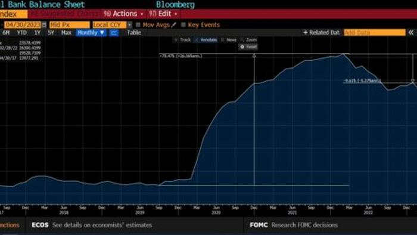Open the Edit menu

point(163,14)
